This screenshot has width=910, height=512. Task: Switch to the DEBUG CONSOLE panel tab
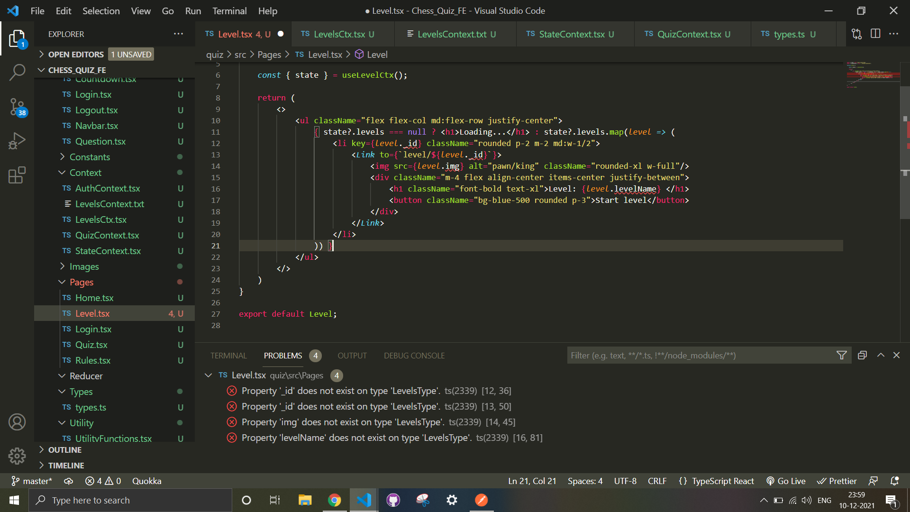(414, 355)
